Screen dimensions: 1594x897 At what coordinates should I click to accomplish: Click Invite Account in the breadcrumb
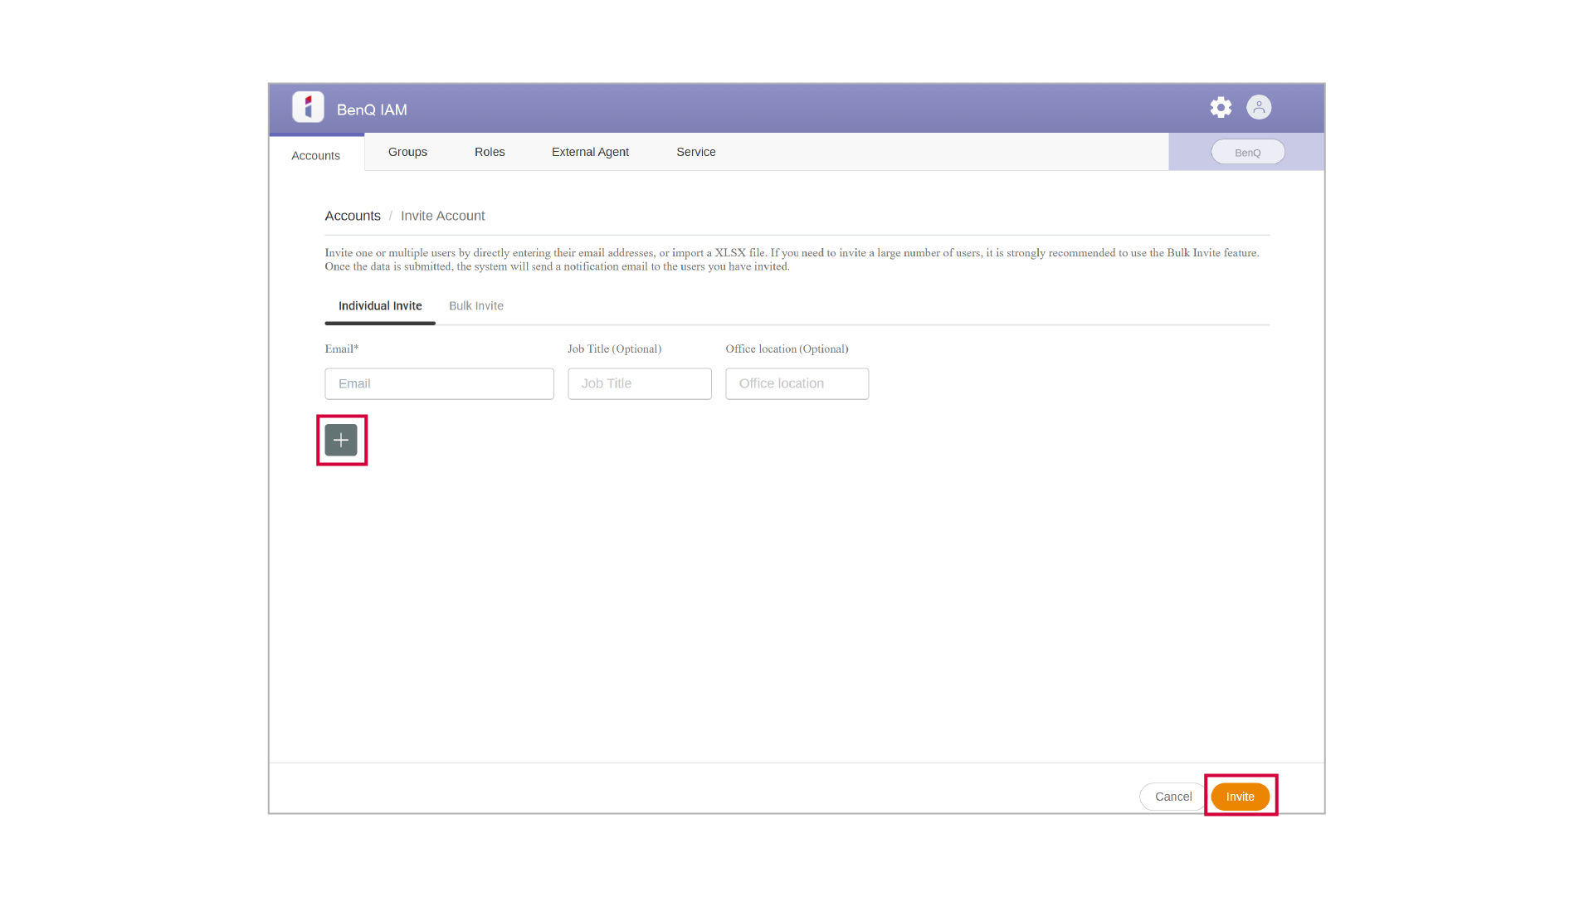click(x=442, y=216)
